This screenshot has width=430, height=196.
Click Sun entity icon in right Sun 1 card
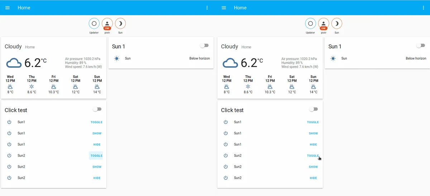[333, 58]
